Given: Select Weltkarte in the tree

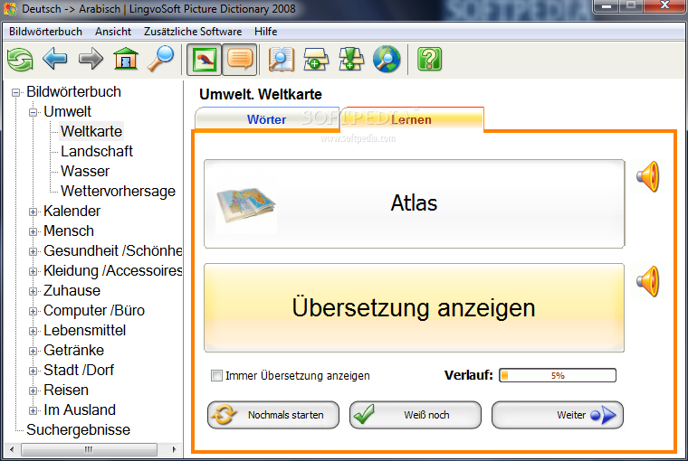Looking at the screenshot, I should [x=91, y=131].
